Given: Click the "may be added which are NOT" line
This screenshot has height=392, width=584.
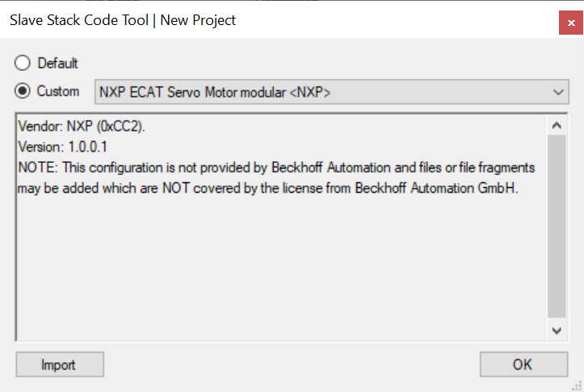Looking at the screenshot, I should pos(103,188).
